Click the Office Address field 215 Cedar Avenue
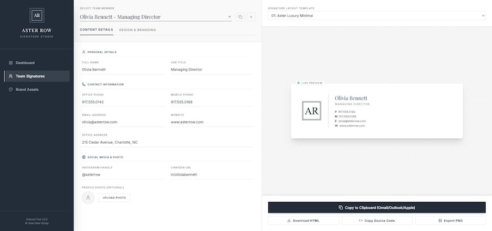 [167, 142]
